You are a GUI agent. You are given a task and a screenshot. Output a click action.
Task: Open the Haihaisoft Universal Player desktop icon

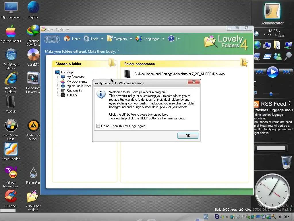33,83
